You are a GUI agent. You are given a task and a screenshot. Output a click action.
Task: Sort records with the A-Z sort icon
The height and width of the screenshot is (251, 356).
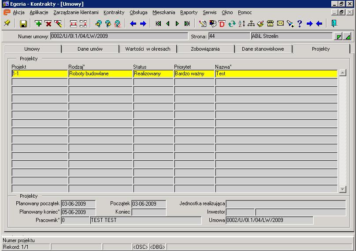tap(241, 23)
